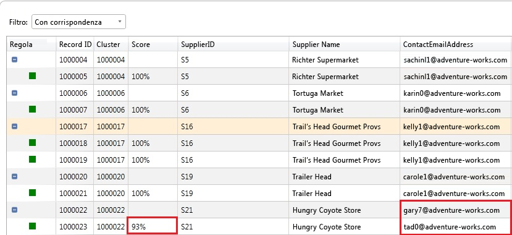Collapse the Tortuga Market cluster 1000006
The height and width of the screenshot is (235, 512).
(14, 93)
